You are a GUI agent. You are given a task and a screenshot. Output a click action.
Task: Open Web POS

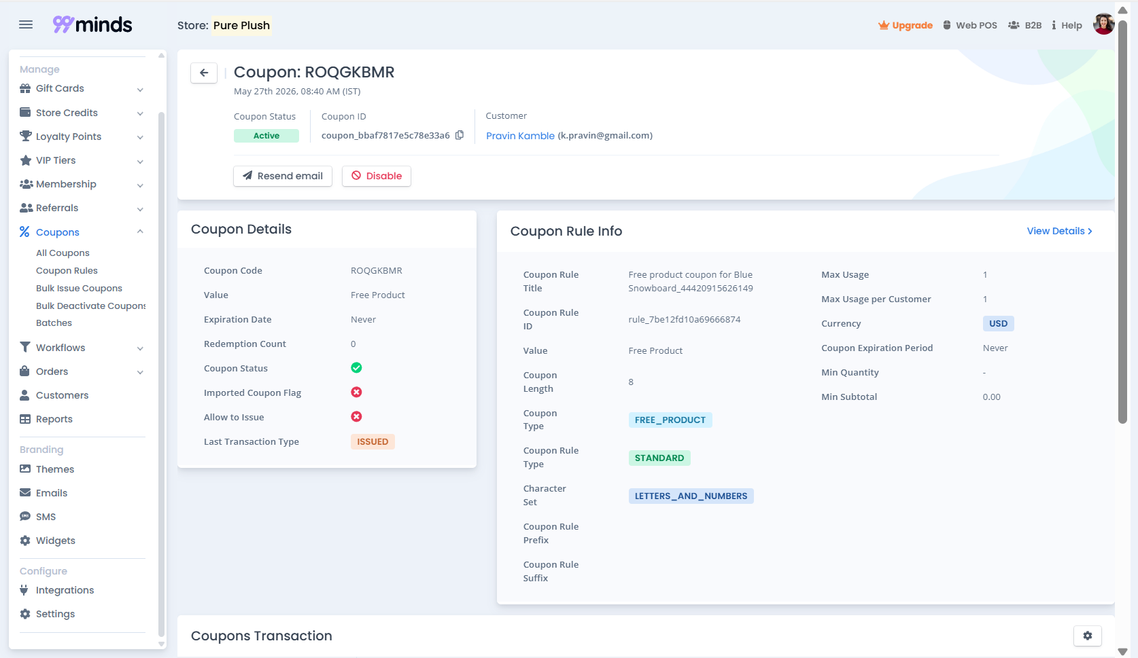[970, 25]
